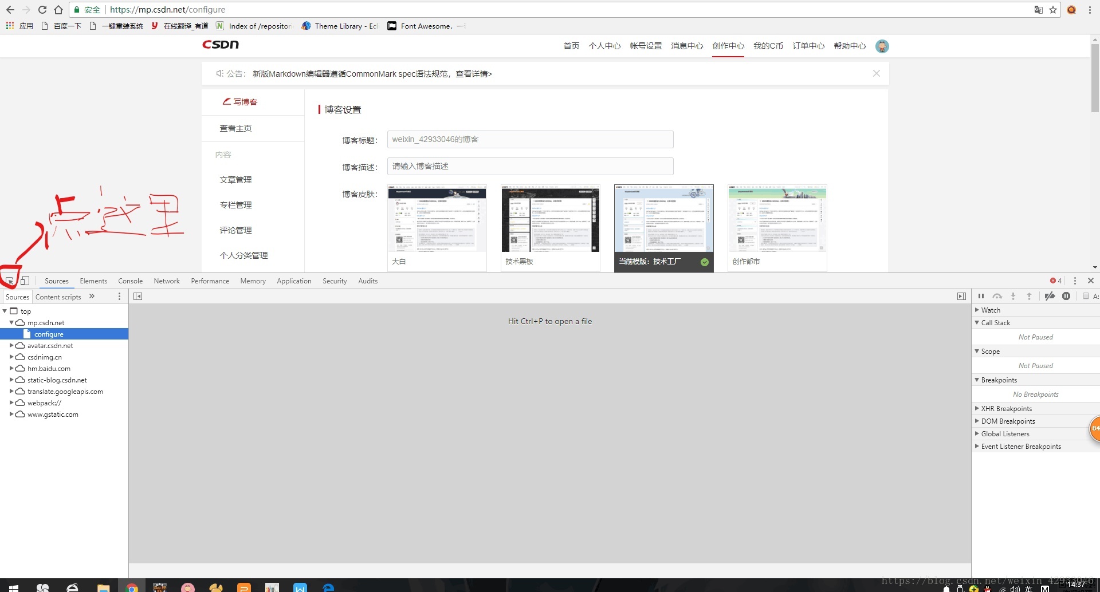Screen dimensions: 1100x592
Task: Tick the Async checkbox in debugger toolbar
Action: coord(1086,297)
